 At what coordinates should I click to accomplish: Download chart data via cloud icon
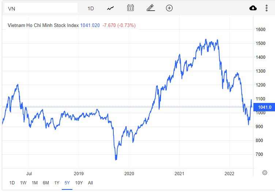pyautogui.click(x=253, y=8)
